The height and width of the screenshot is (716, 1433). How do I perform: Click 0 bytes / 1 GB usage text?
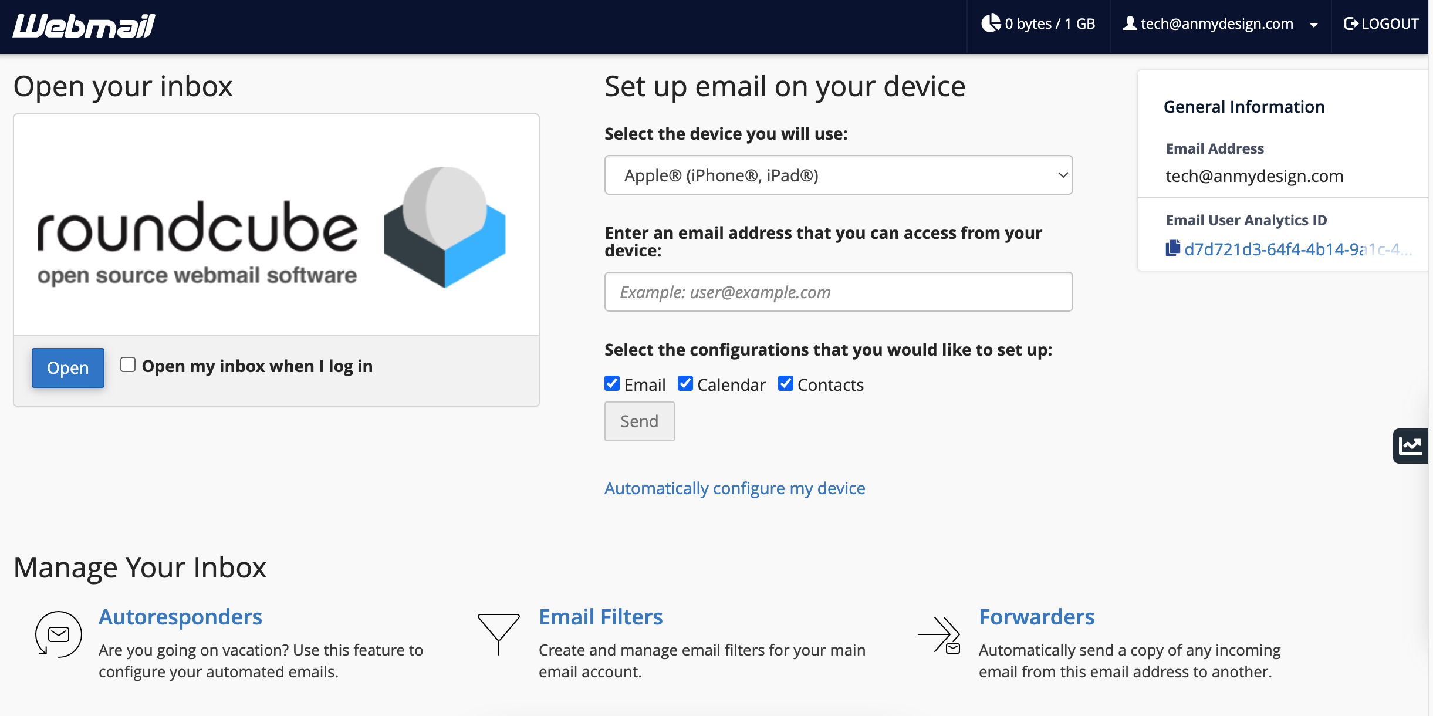tap(1050, 23)
